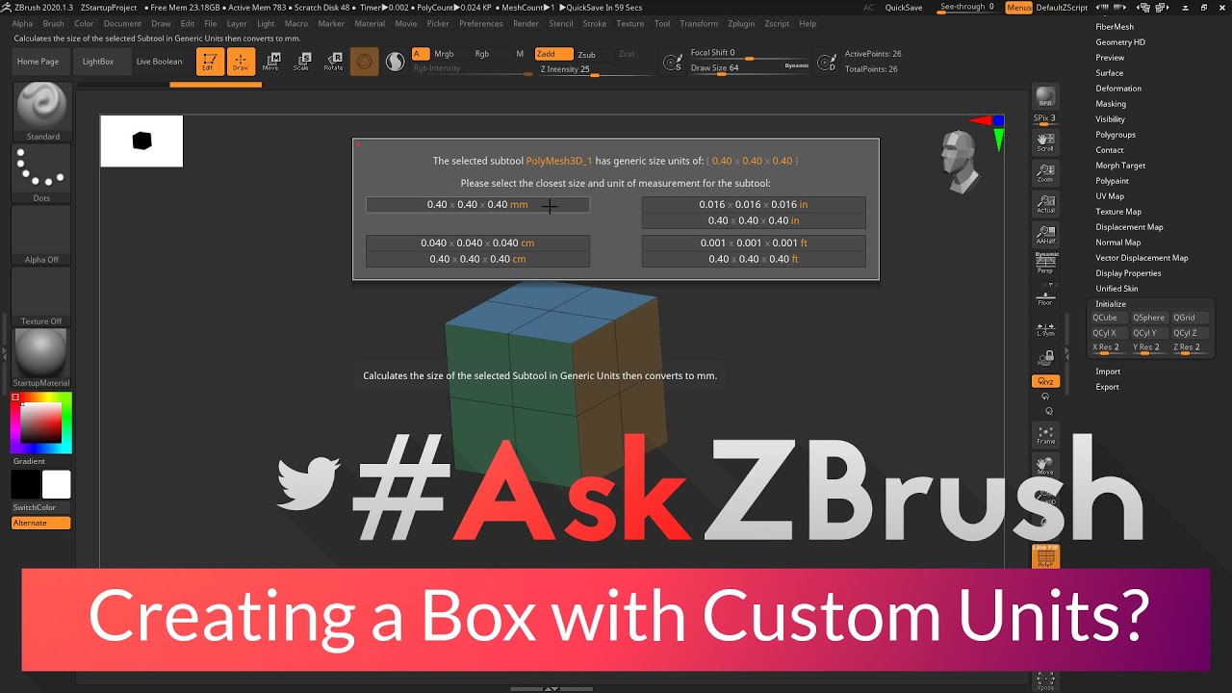Select the Draw mode icon
1232x693 pixels.
click(x=241, y=62)
